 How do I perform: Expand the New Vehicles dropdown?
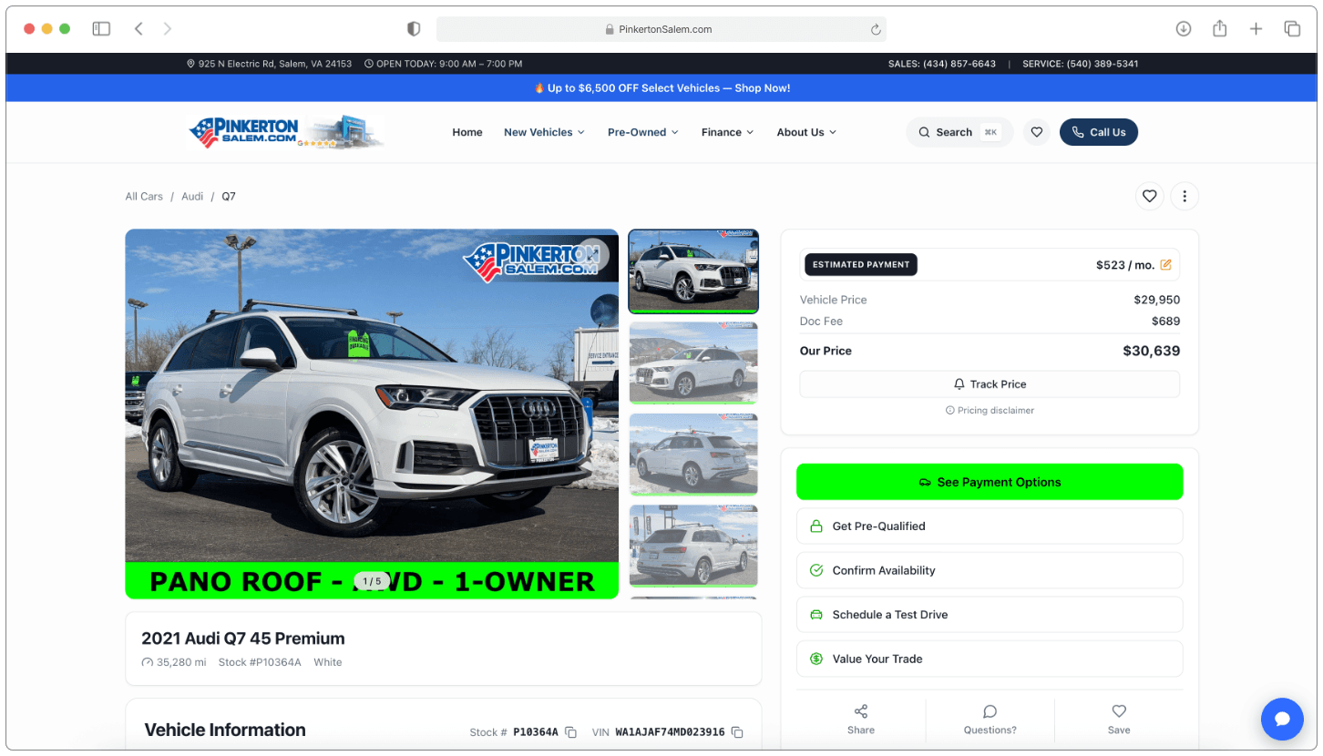[544, 132]
